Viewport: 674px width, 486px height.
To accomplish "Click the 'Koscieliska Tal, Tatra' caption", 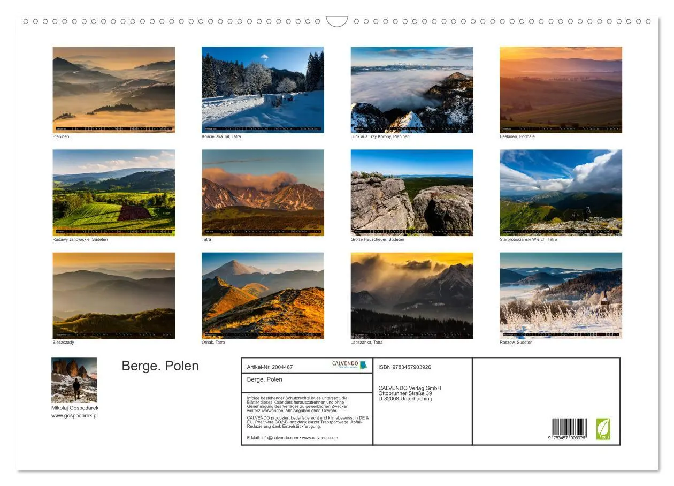I will point(221,136).
